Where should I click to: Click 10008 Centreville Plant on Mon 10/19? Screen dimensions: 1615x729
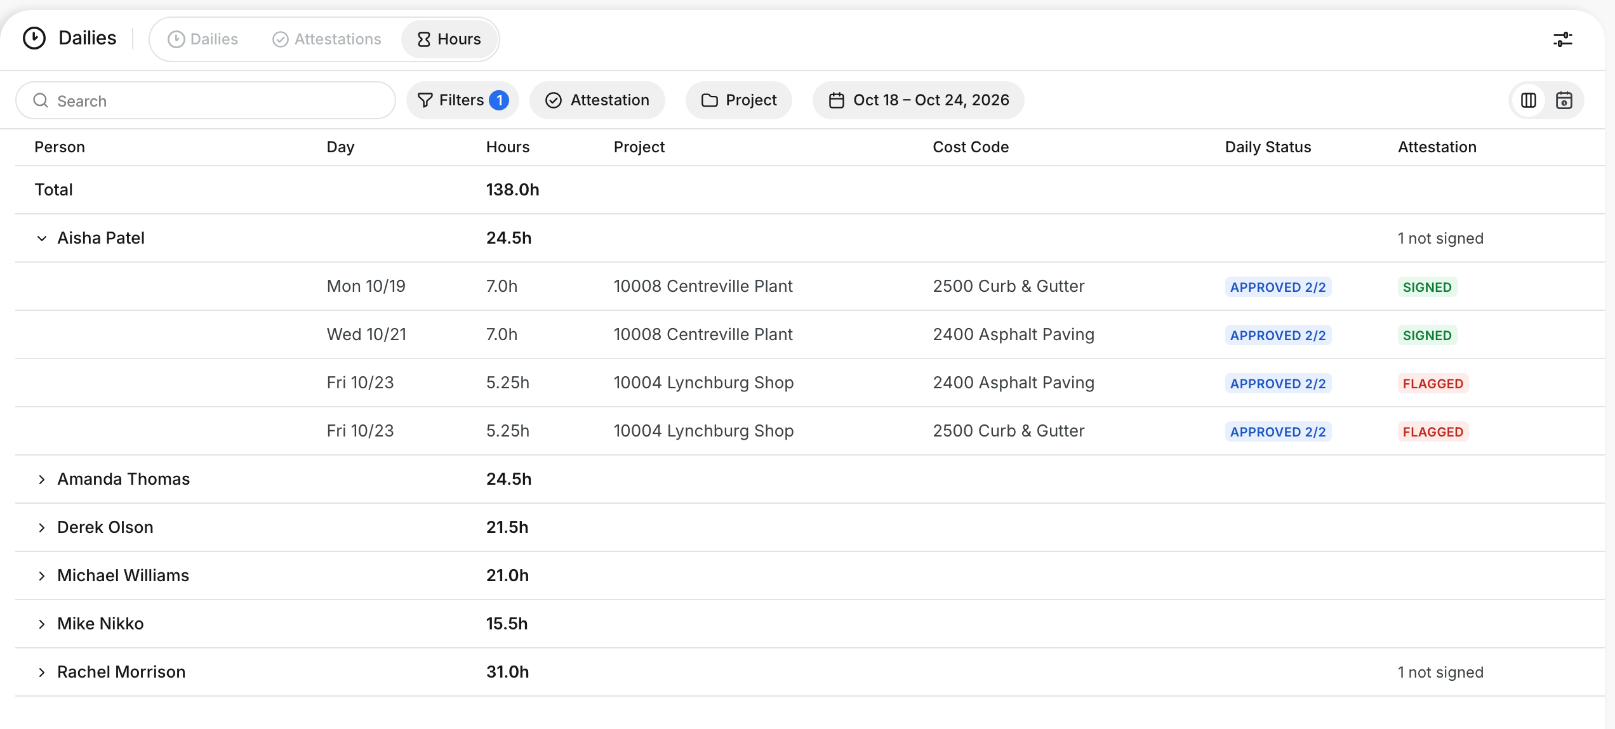click(703, 286)
